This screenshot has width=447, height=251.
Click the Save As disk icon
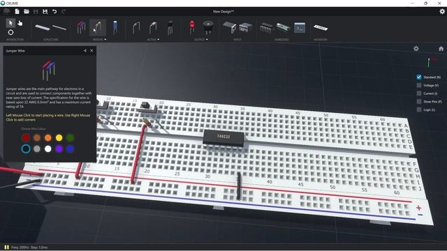tap(45, 11)
